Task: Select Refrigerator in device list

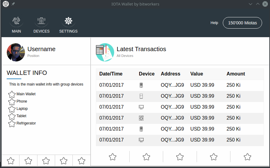Action: click(26, 123)
